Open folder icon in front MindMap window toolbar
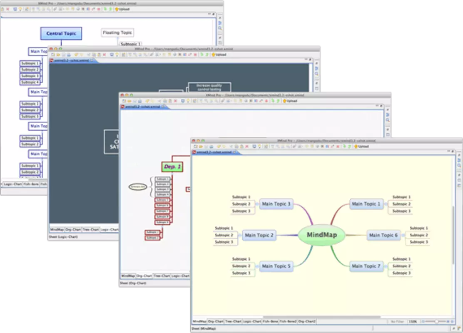This screenshot has width=463, height=333. tap(201, 147)
